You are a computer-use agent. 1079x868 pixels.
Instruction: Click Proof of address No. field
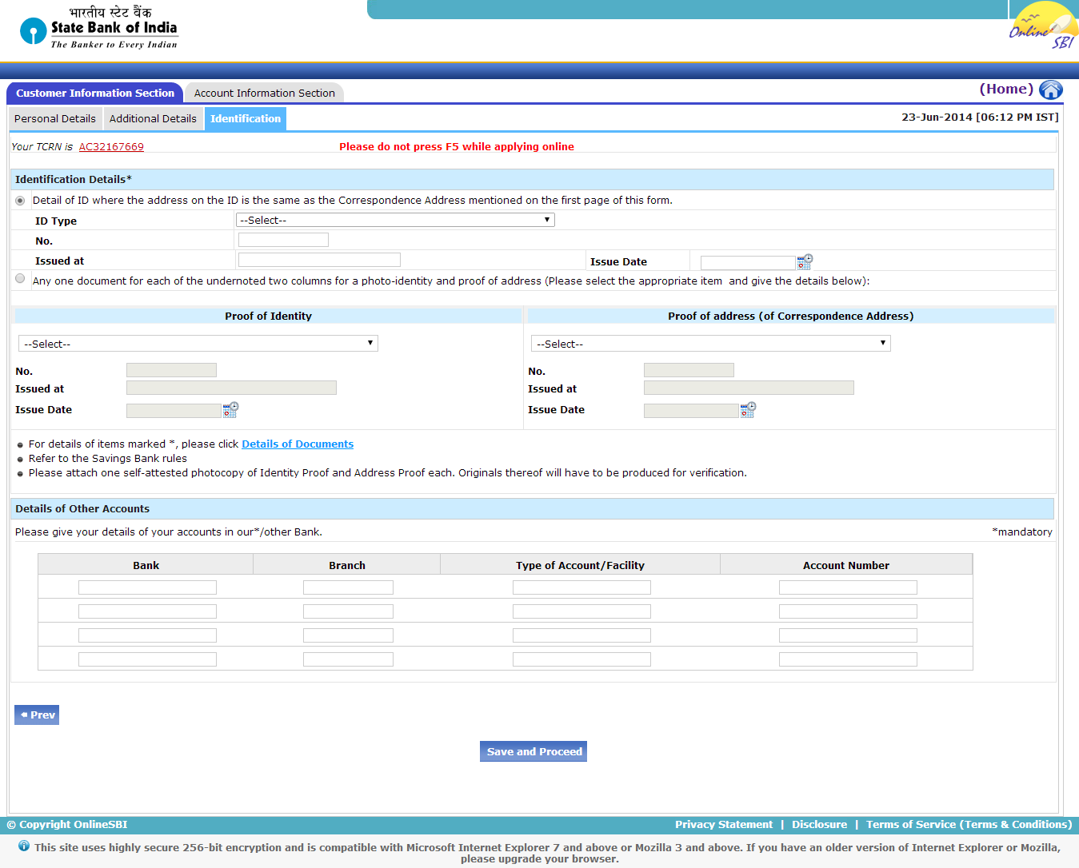click(x=689, y=370)
